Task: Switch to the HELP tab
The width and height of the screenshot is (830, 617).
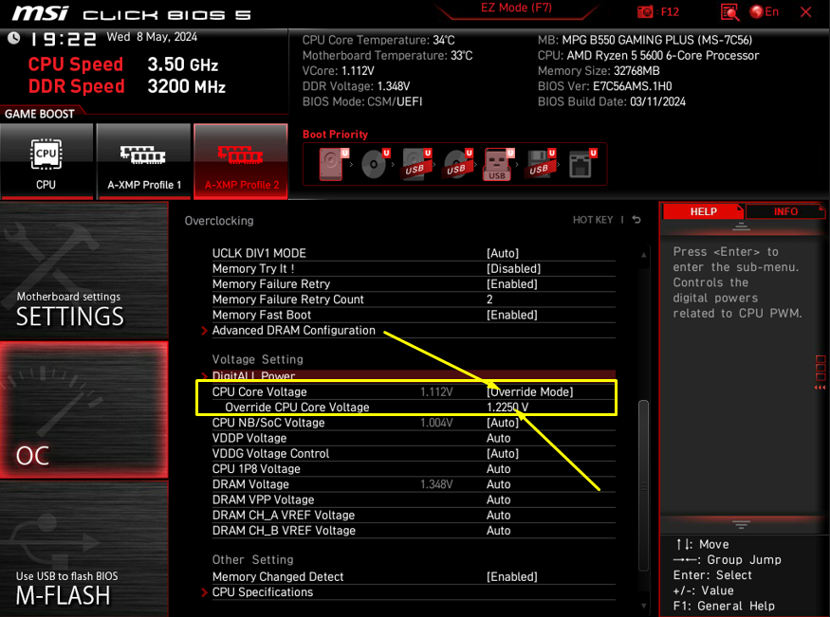Action: 703,211
